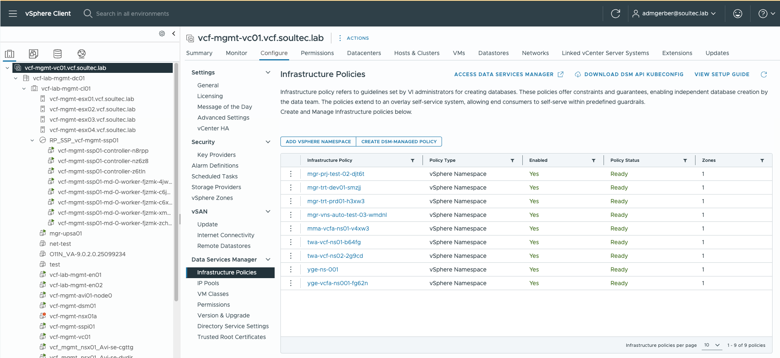Click the global refresh icon in header
This screenshot has height=358, width=780.
click(x=616, y=14)
